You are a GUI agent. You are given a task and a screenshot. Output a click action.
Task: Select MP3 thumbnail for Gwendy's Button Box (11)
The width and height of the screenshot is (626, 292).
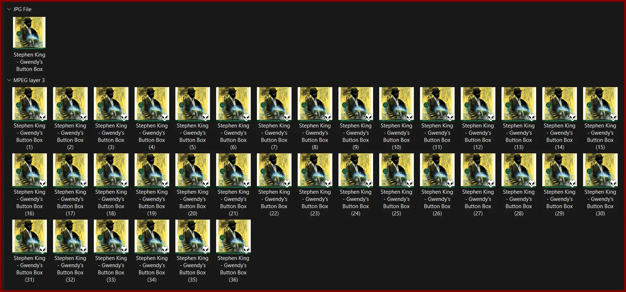(x=437, y=104)
